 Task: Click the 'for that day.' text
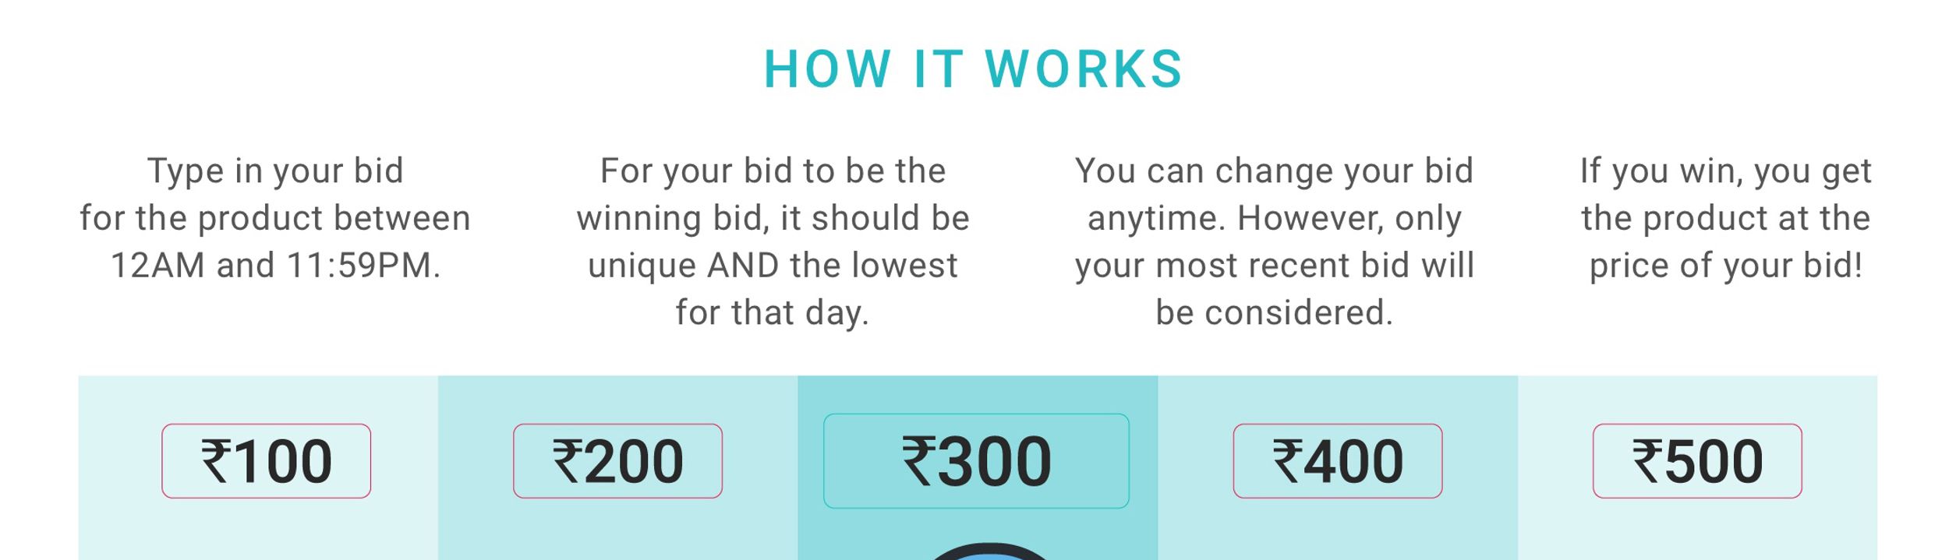[x=773, y=313]
